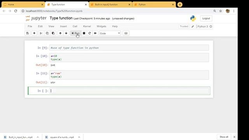Go forward with the browser forward arrow
Image resolution: width=249 pixels, height=140 pixels.
10,11
